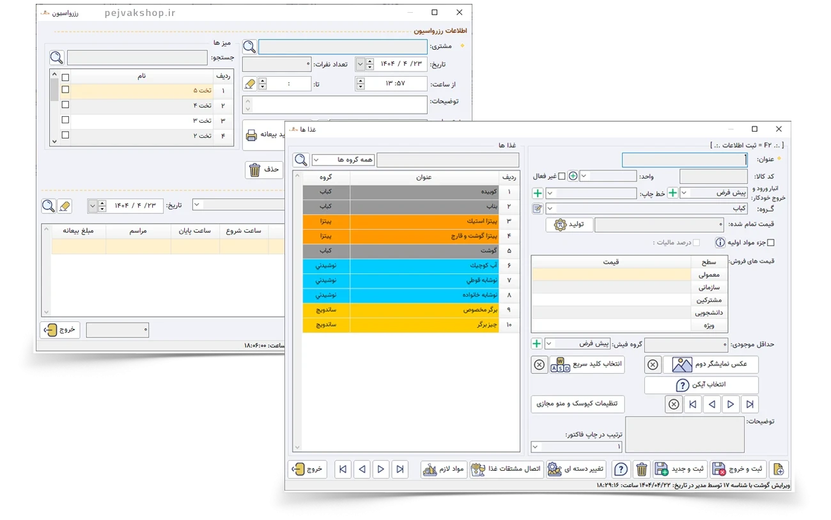Click the تغییر دسته ای batch change button

pos(576,470)
